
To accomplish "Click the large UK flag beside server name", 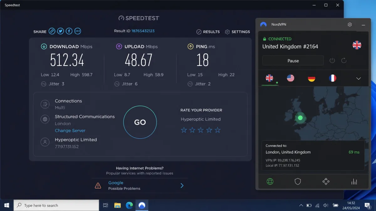I will click(x=357, y=45).
